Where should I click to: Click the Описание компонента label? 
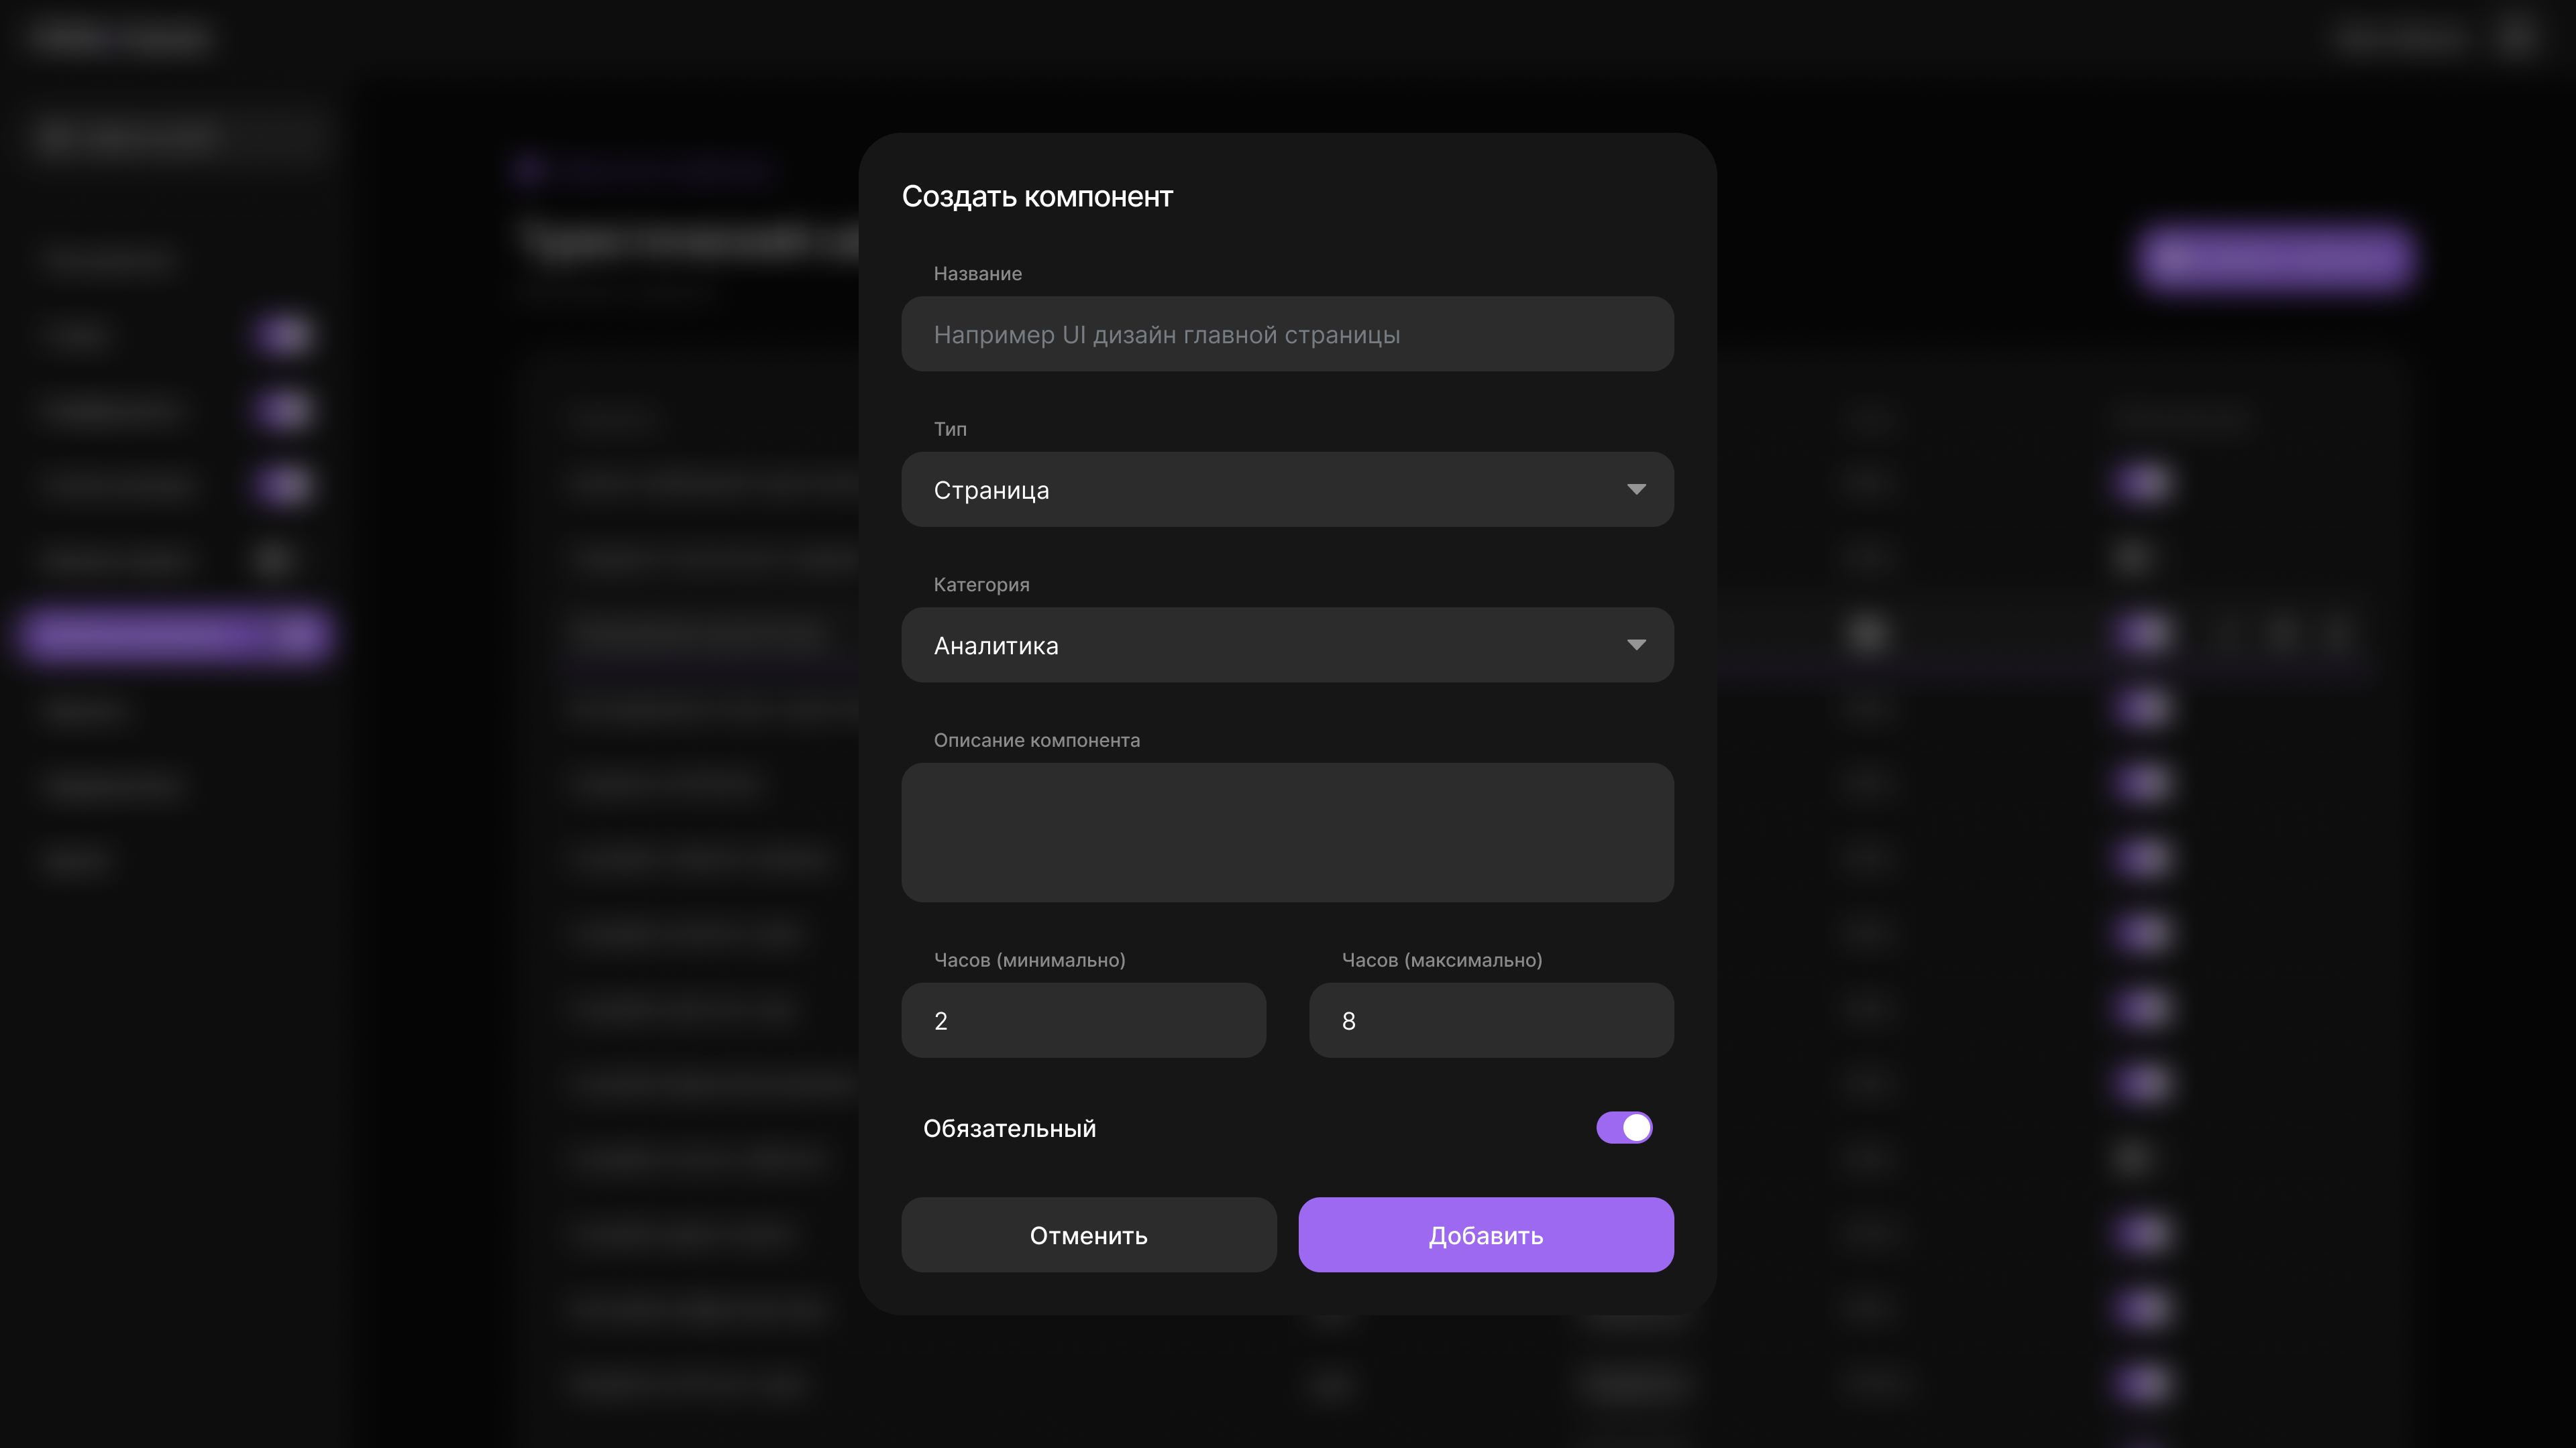click(1036, 741)
